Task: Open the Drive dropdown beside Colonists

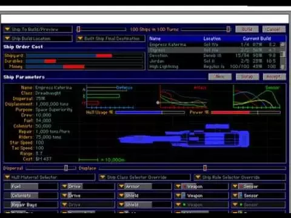Action: coord(87,196)
